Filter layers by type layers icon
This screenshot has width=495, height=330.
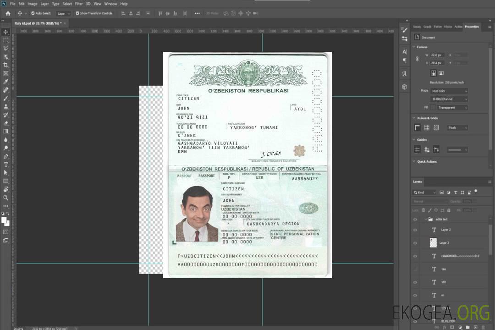click(456, 192)
